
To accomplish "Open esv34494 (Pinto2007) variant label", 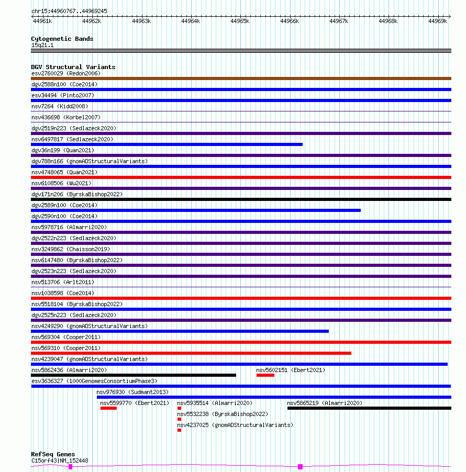I will [63, 95].
